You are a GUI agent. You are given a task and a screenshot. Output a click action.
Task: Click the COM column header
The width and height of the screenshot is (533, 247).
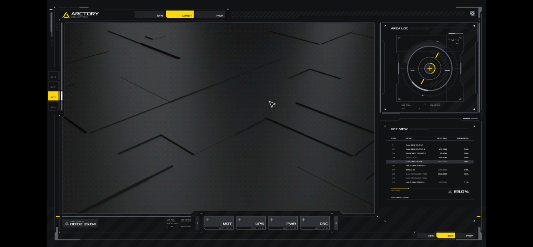point(393,138)
